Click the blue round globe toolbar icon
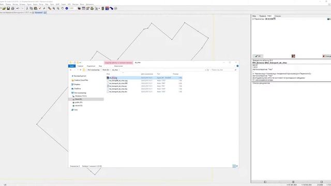 click(x=67, y=8)
